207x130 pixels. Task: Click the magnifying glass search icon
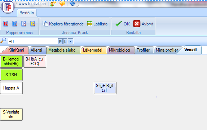[3, 40]
